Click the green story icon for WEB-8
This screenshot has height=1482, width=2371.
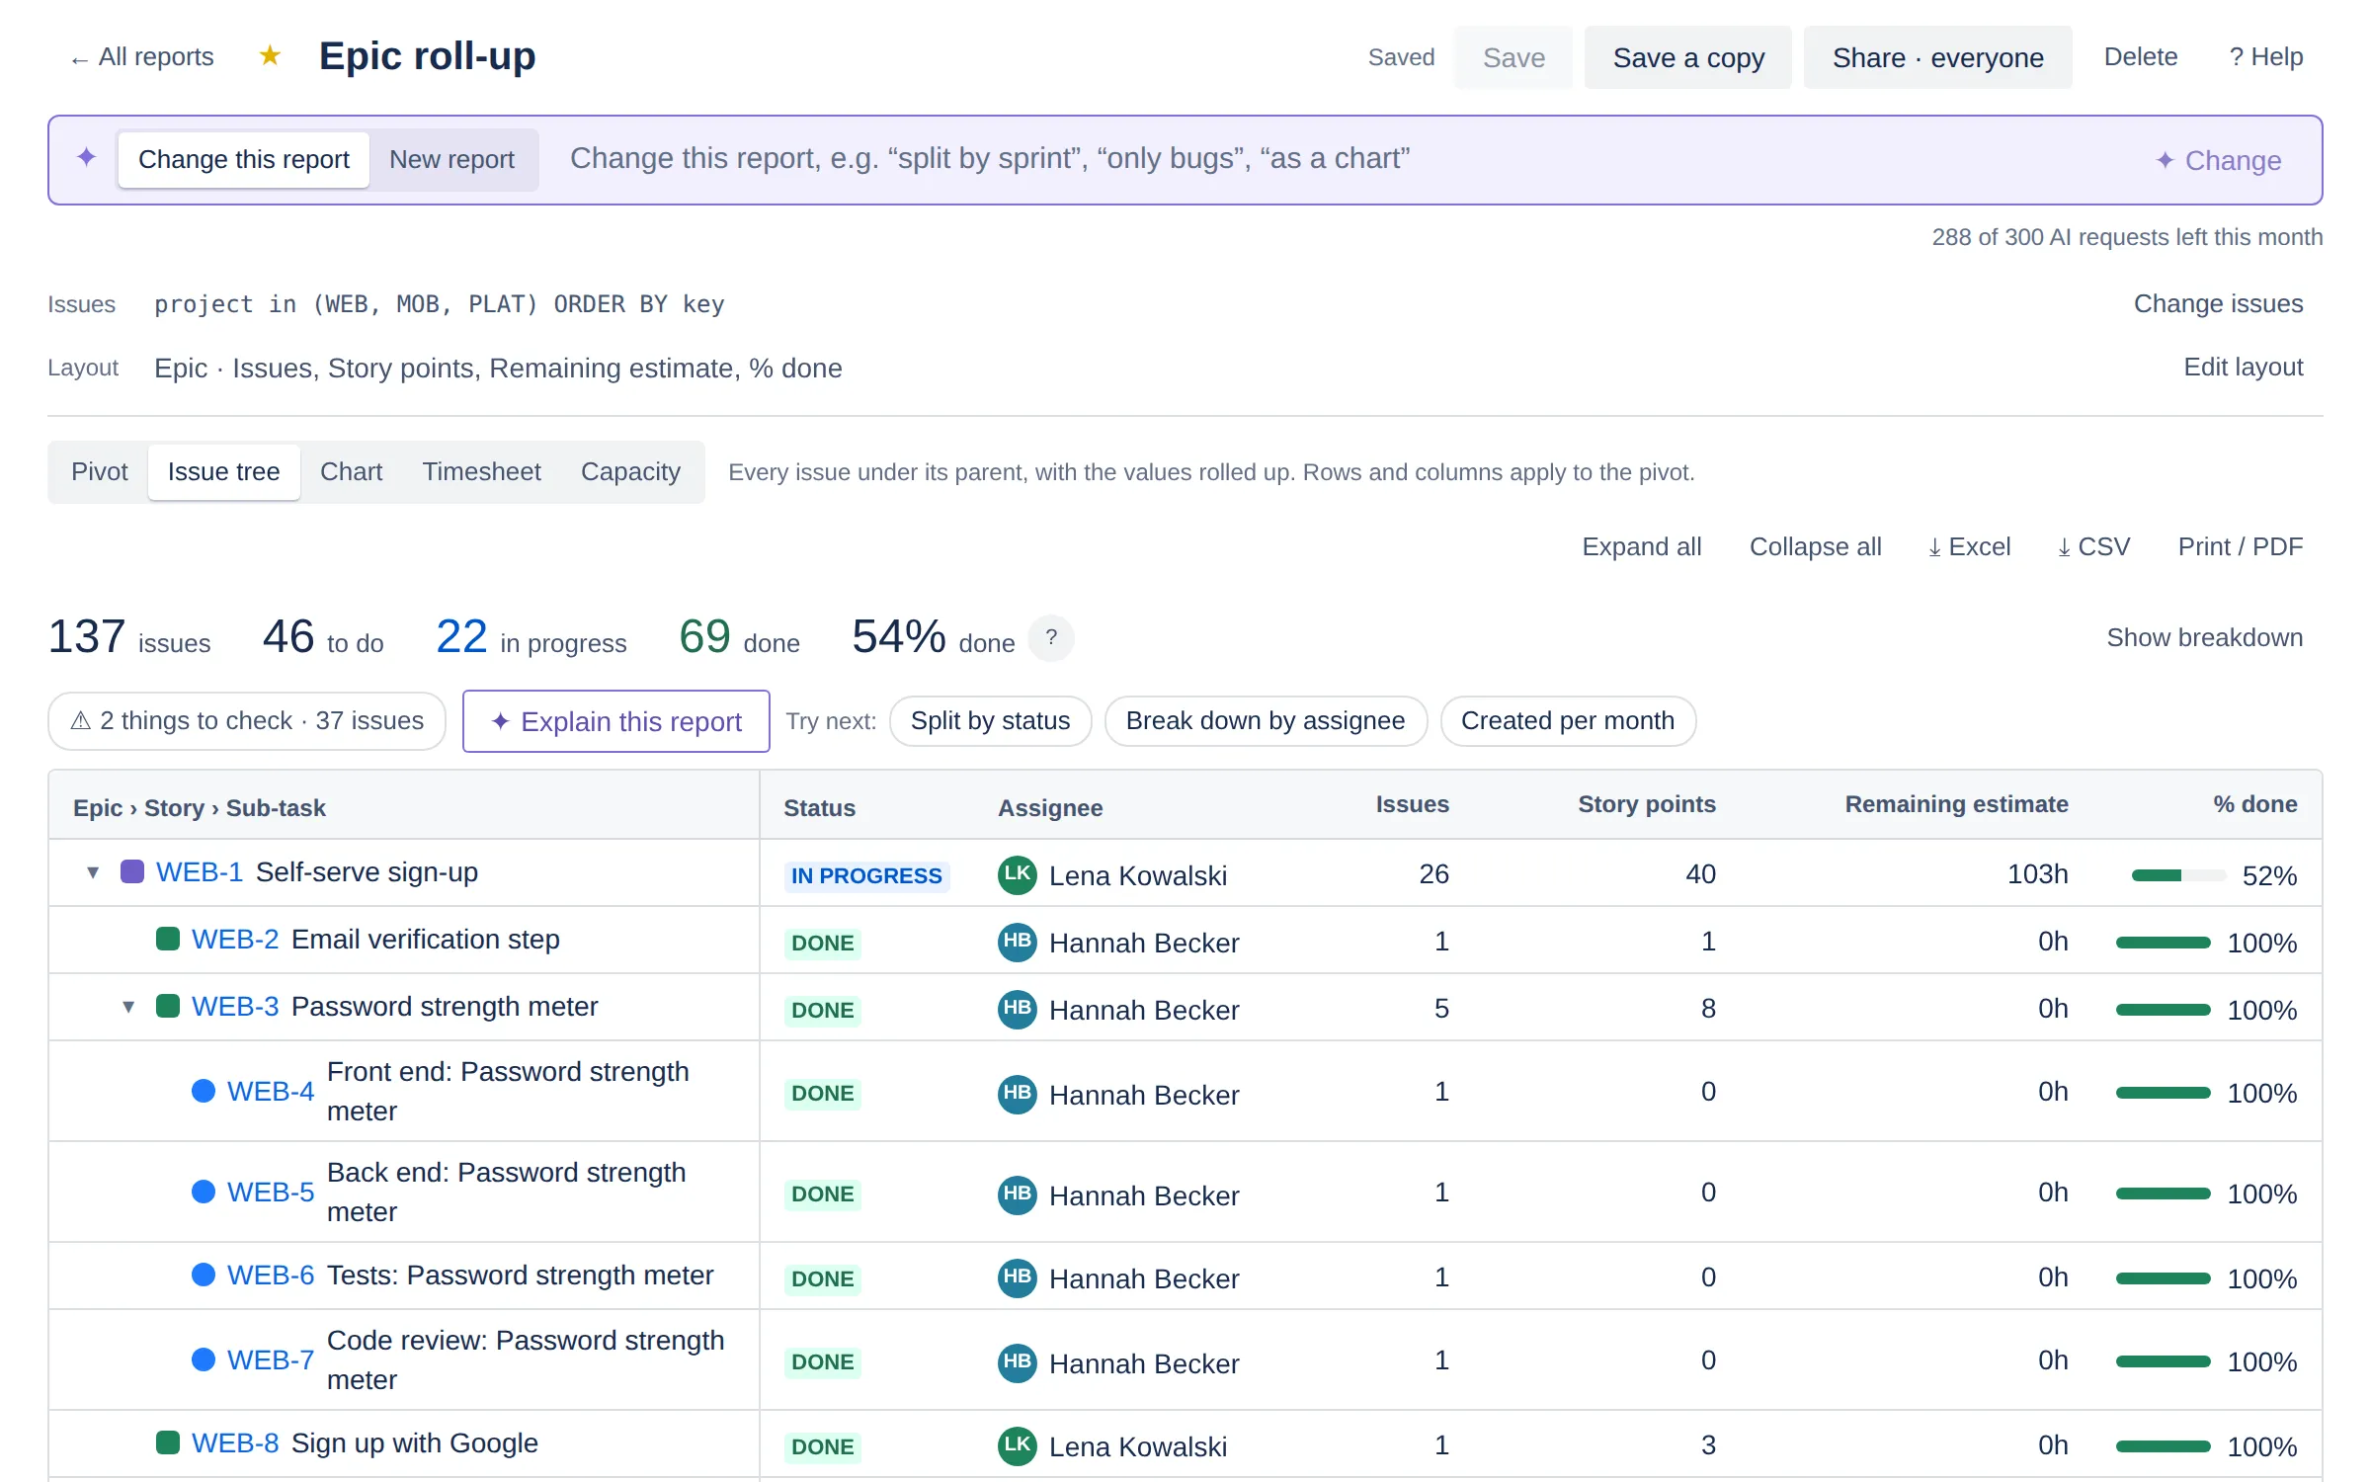pos(168,1442)
